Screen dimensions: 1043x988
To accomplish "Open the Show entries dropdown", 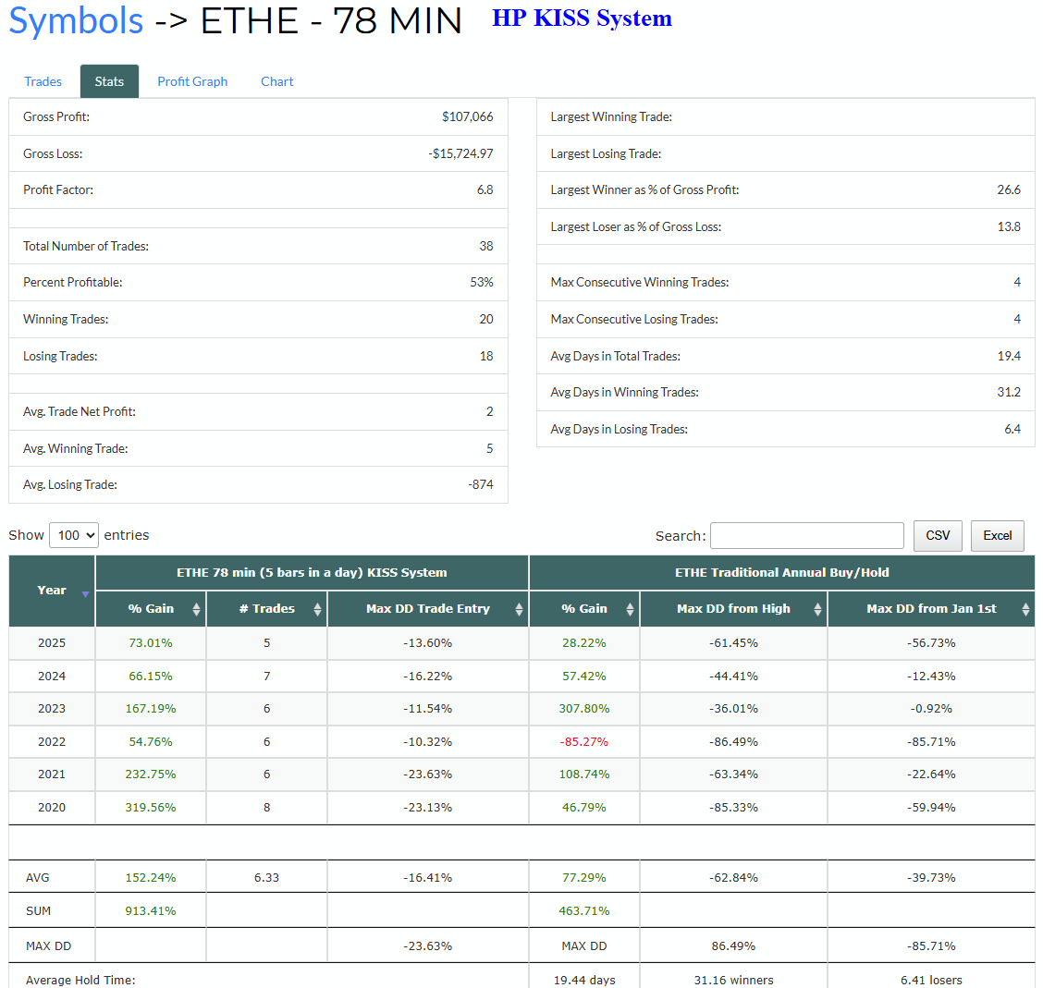I will (x=74, y=535).
